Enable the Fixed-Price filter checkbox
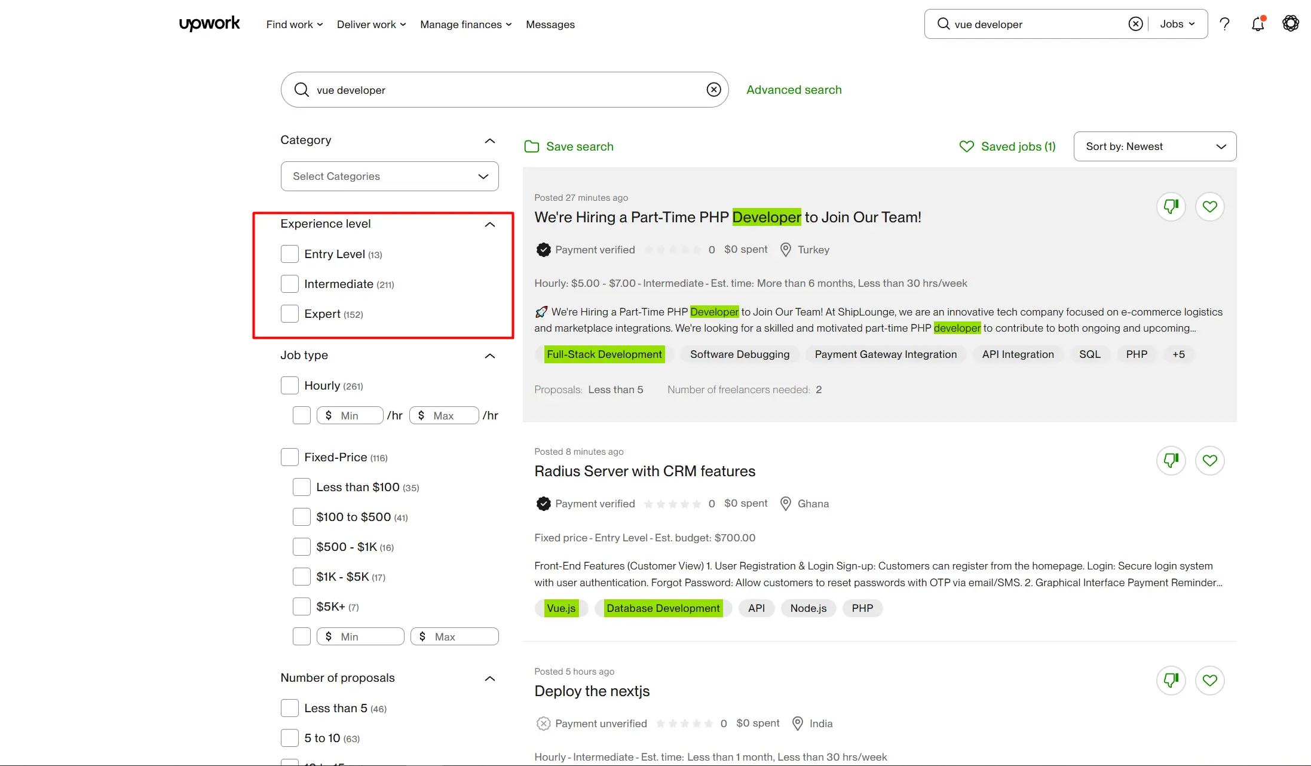1311x766 pixels. [290, 457]
